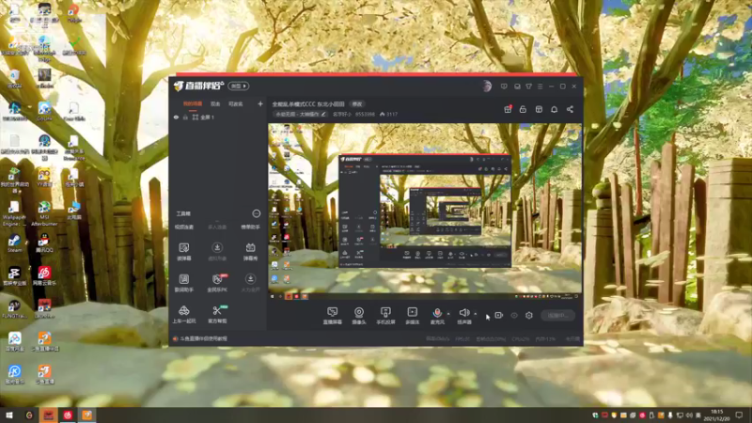Image resolution: width=752 pixels, height=423 pixels.
Task: Click the third toolbox label 榜单助手
Action: pos(250,227)
